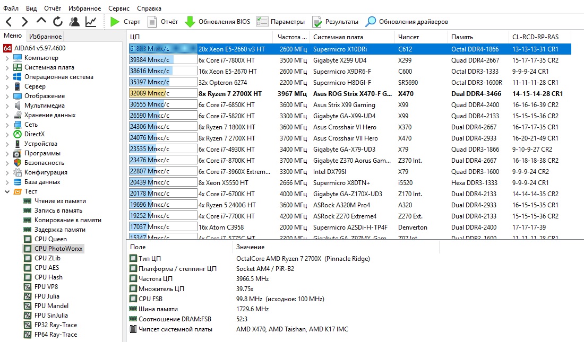Select the 20x Xeon E5-2660 v3 HT row
Viewport: 584px width, 342px height.
[350, 49]
